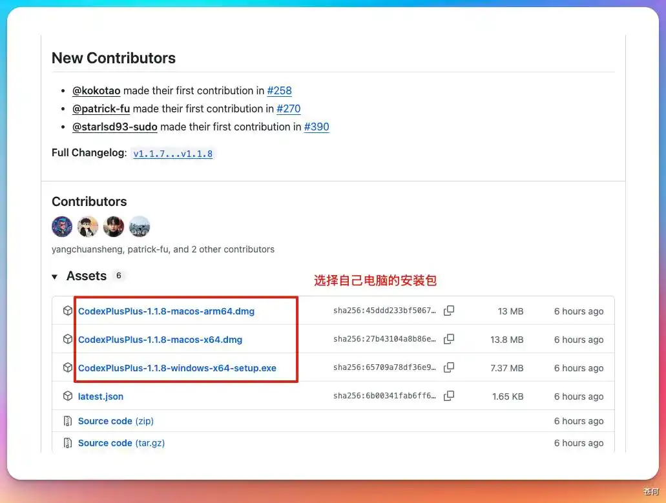Click 6 hours ago on latest.json row
Image resolution: width=666 pixels, height=503 pixels.
tap(579, 396)
